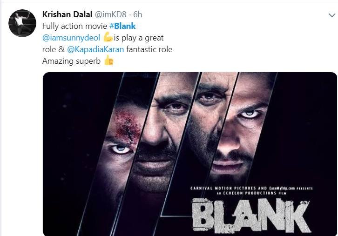Open the tweet's 6h timestamp permalink
338x236 pixels.
tap(138, 14)
